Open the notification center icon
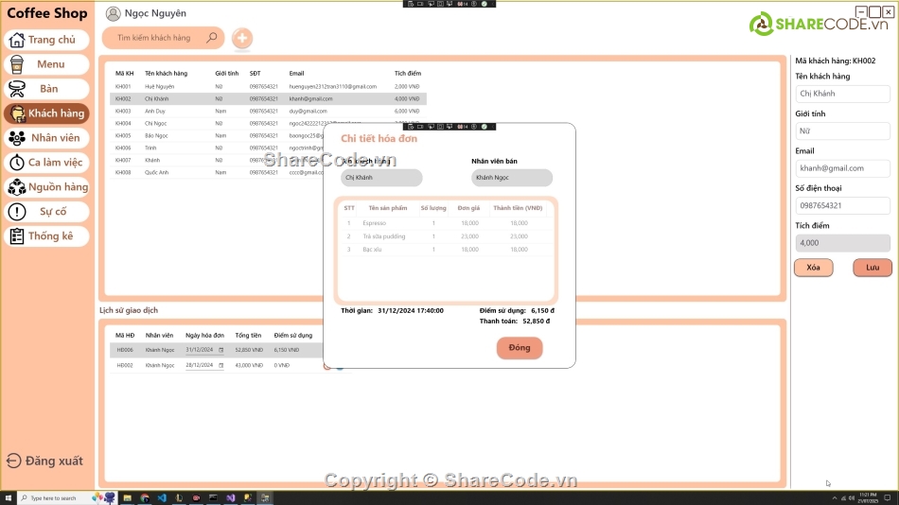Screen dimensions: 899x505 click(888, 498)
